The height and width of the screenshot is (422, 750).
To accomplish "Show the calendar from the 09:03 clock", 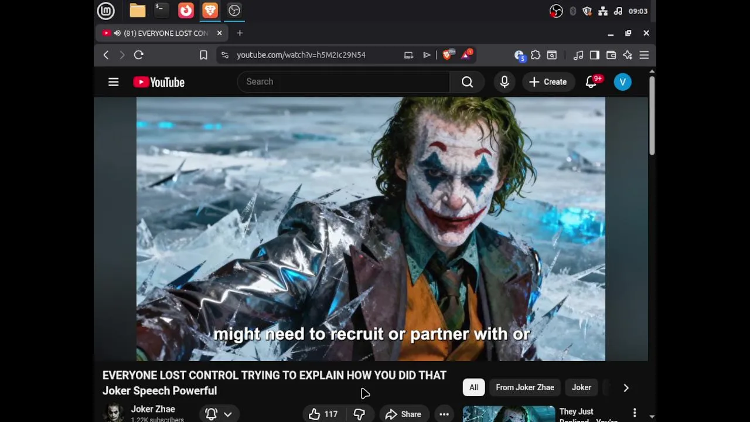I will (638, 11).
